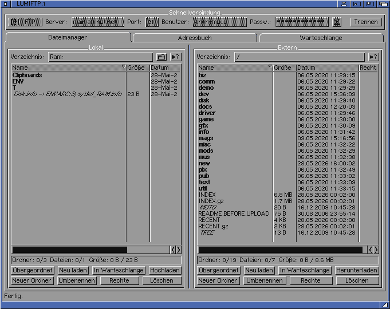Open the Adressbuch tab
This screenshot has height=309, width=390.
[x=195, y=38]
